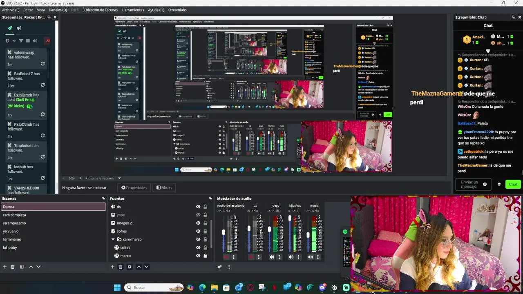
Task: Expand the shield dropdown chevron in Recent Events
Action: [x=14, y=41]
